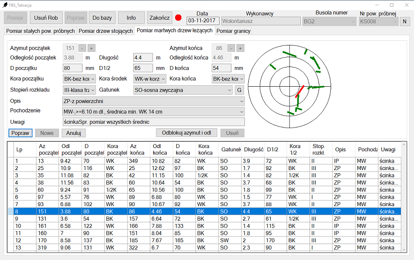Click the Usuń Rob button
This screenshot has width=414, height=260.
click(x=46, y=18)
